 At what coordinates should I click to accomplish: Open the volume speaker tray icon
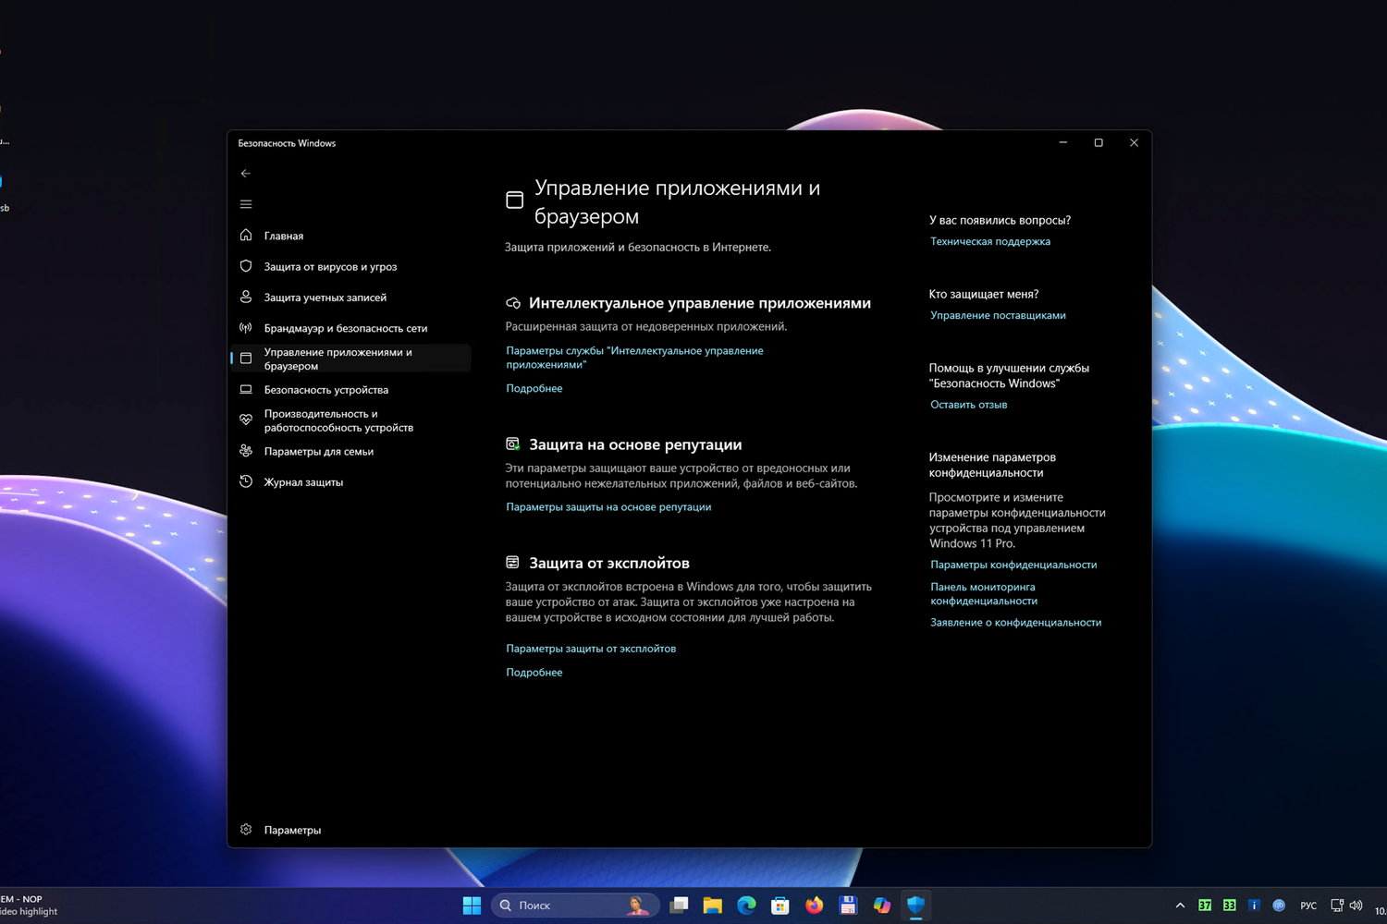(1356, 906)
